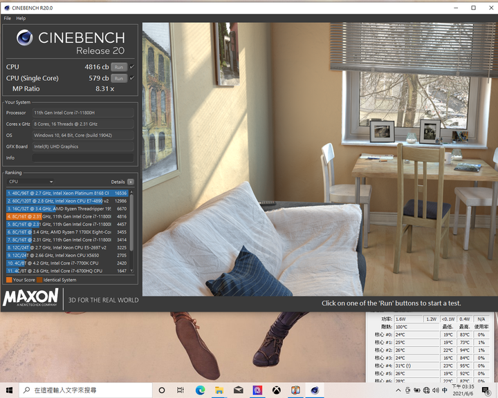This screenshot has width=498, height=398.
Task: Open the File menu
Action: pyautogui.click(x=8, y=19)
